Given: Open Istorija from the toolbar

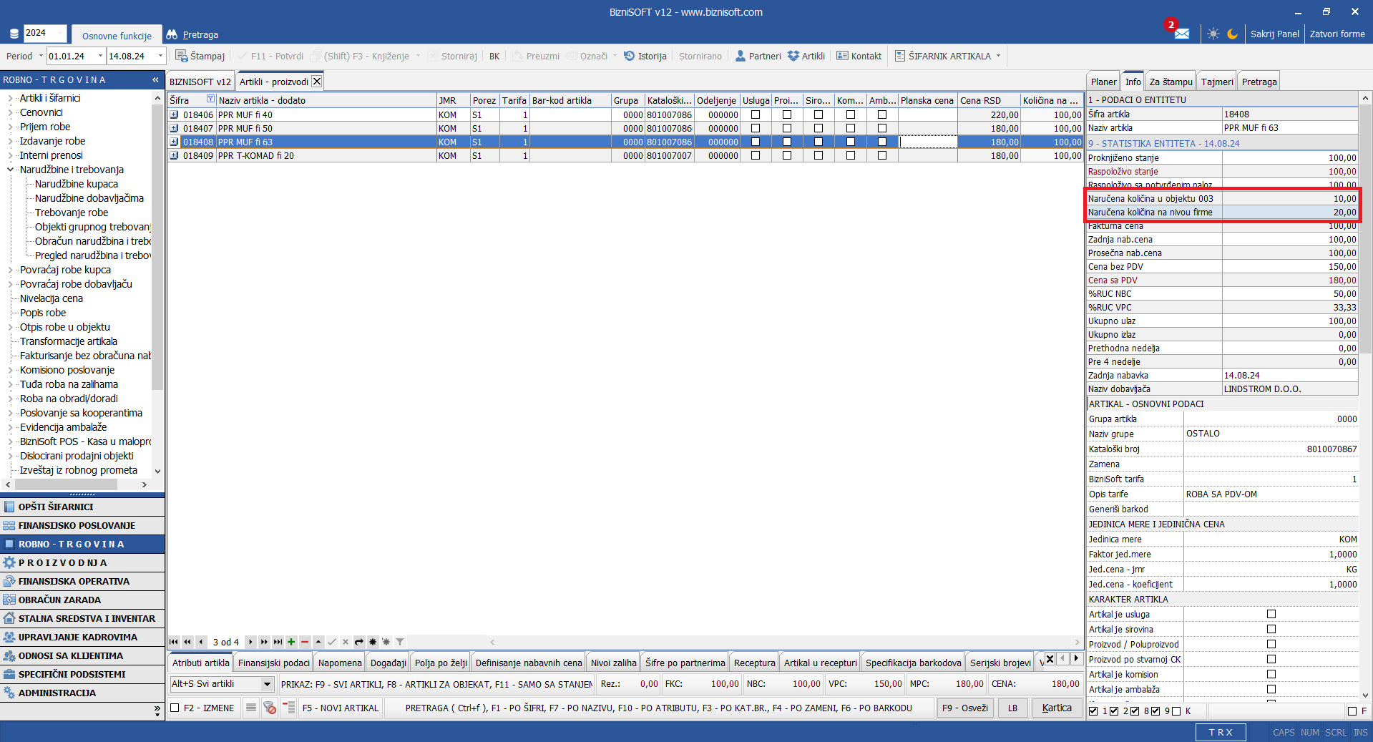Looking at the screenshot, I should (645, 56).
